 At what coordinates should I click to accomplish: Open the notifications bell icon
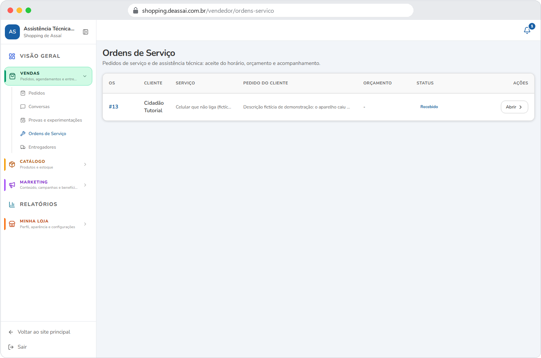527,30
